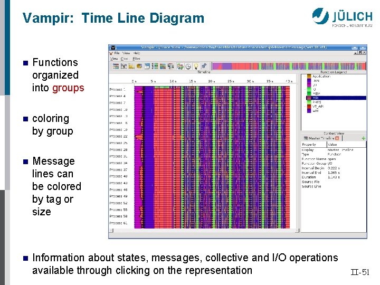Image resolution: width=380 pixels, height=285 pixels.
Task: Click the Duration 1.143 s value
Action: [x=334, y=177]
